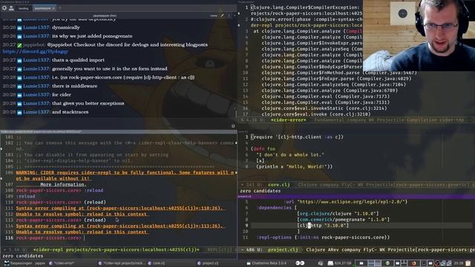Viewport: 475px width, 267px height.
Task: Click the pencil edit icon in chat header
Action: [222, 16]
